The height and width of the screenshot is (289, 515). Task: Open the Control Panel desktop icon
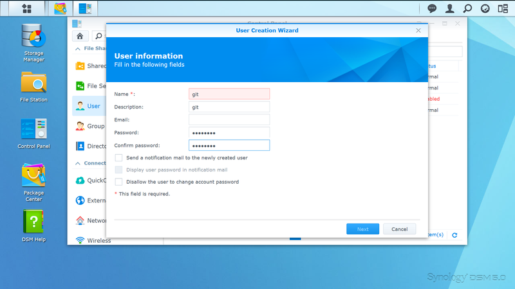click(33, 134)
